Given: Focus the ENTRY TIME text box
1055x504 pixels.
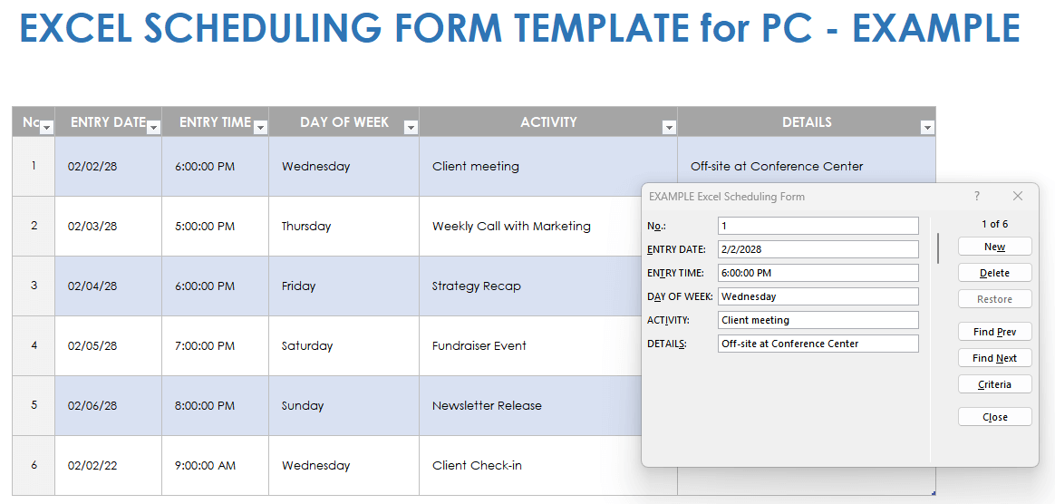Looking at the screenshot, I should point(818,273).
